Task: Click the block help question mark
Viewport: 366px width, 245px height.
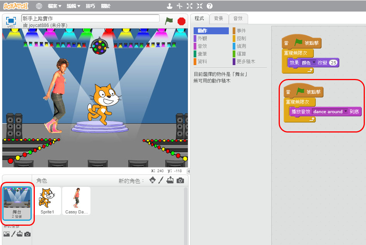Action: click(x=209, y=6)
